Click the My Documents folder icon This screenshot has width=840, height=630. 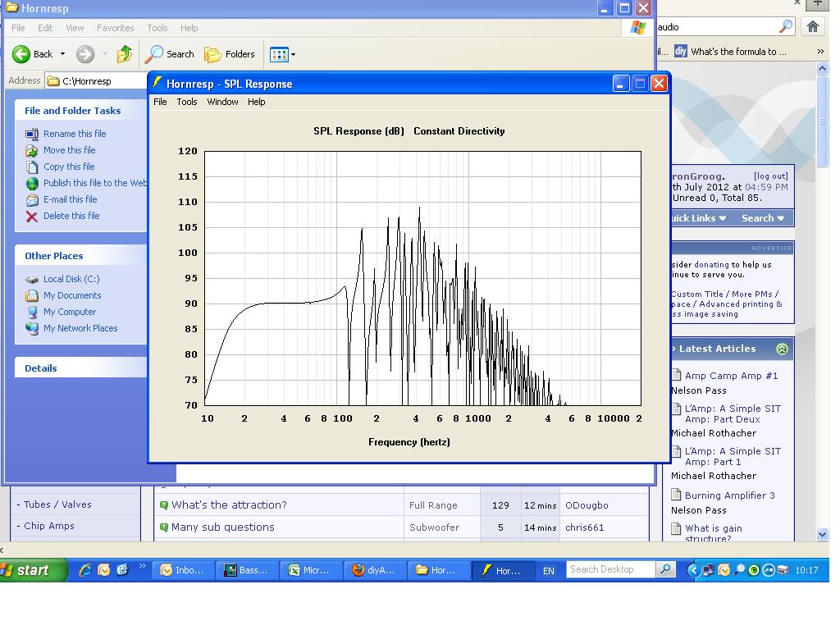tap(32, 295)
